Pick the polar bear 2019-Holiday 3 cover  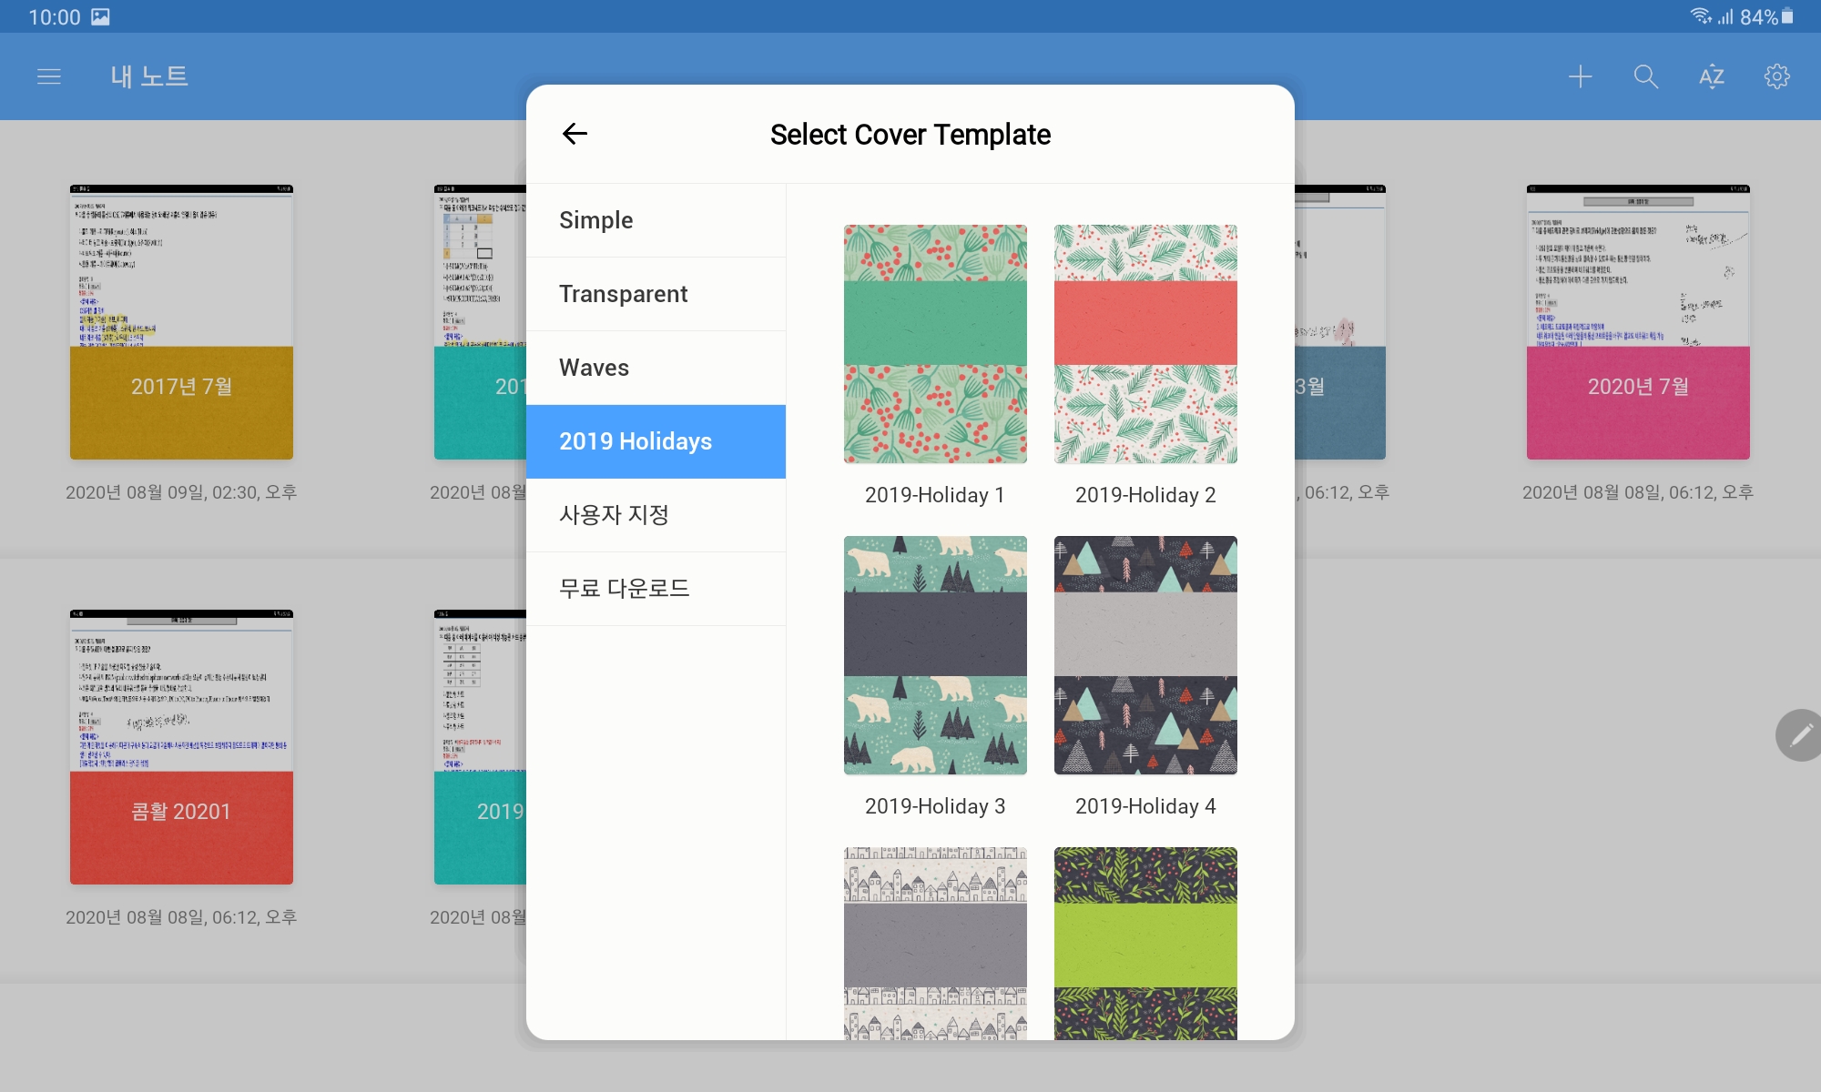[x=935, y=655]
